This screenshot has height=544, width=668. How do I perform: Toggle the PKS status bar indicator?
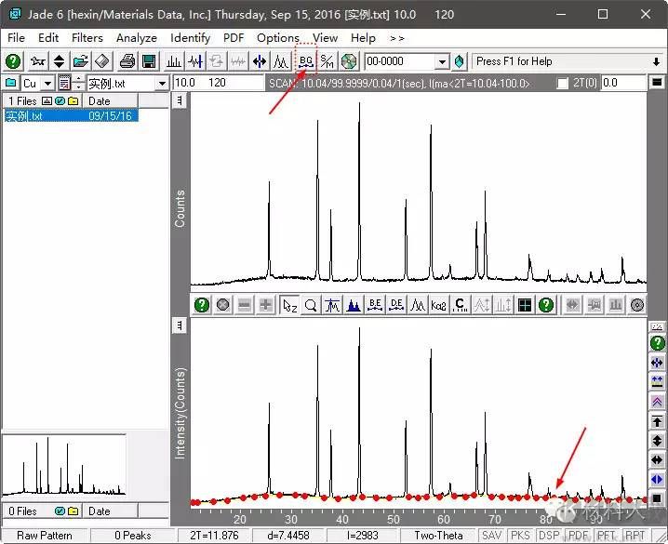(522, 536)
